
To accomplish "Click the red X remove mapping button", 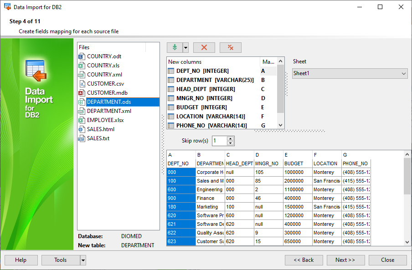I will pyautogui.click(x=204, y=48).
